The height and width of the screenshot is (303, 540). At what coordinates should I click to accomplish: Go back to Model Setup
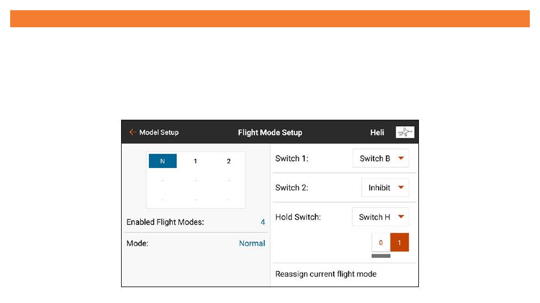pos(159,132)
